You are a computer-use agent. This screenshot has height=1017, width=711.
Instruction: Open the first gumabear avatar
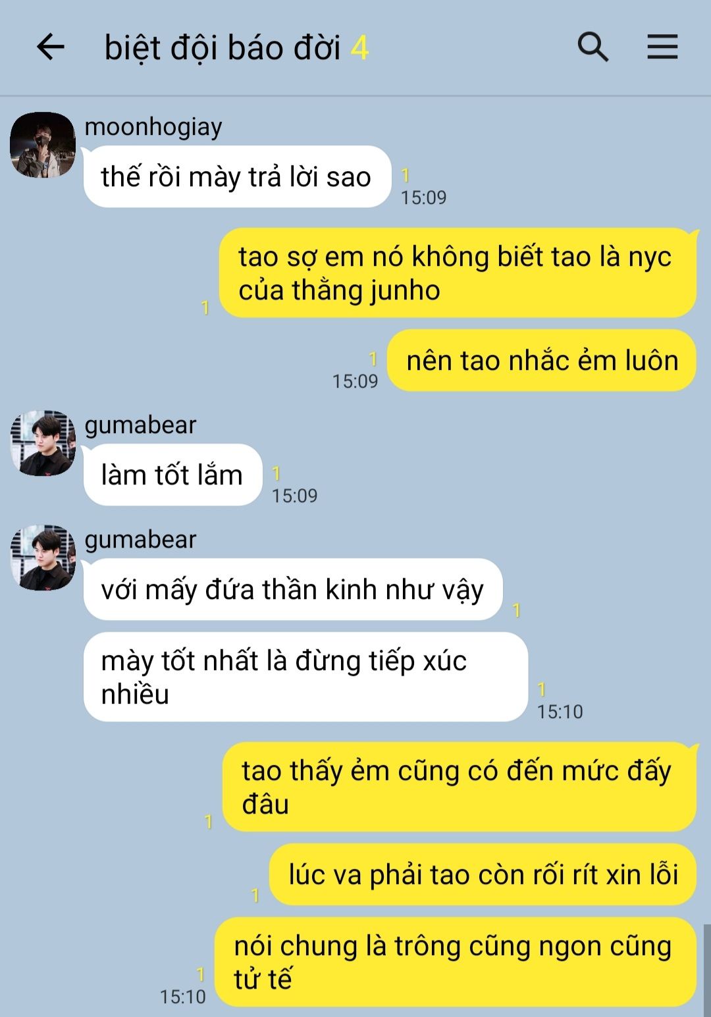click(43, 443)
